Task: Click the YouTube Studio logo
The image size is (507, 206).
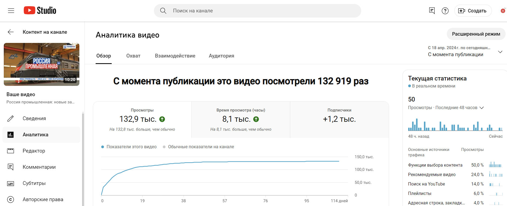Action: (40, 11)
